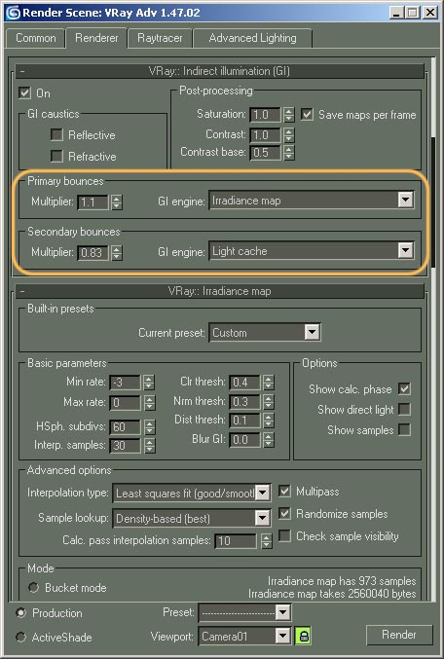Adjust the Contrast base spinner arrows
This screenshot has width=444, height=659.
click(x=288, y=153)
